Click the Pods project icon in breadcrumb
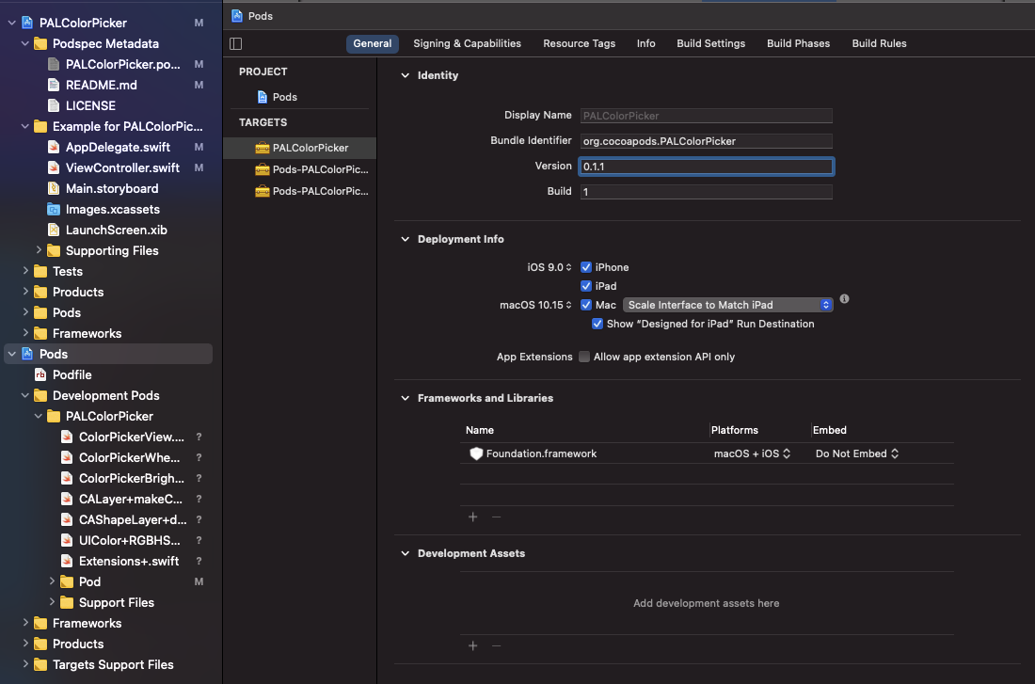 tap(237, 16)
